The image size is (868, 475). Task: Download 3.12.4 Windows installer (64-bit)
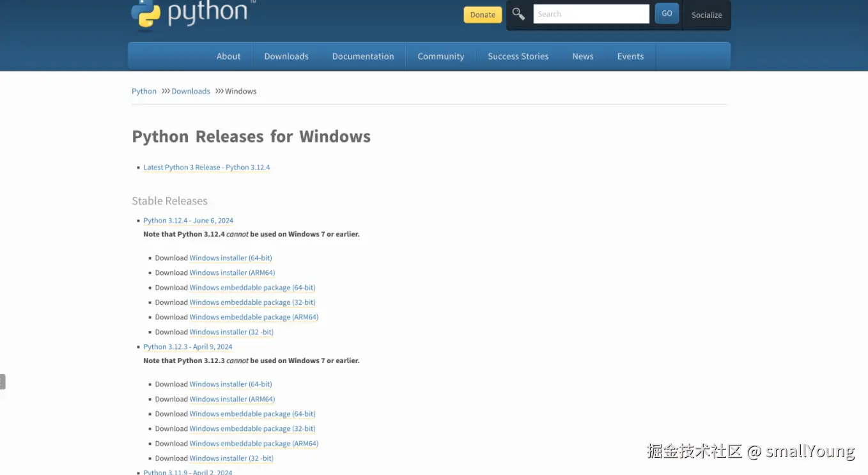tap(231, 258)
